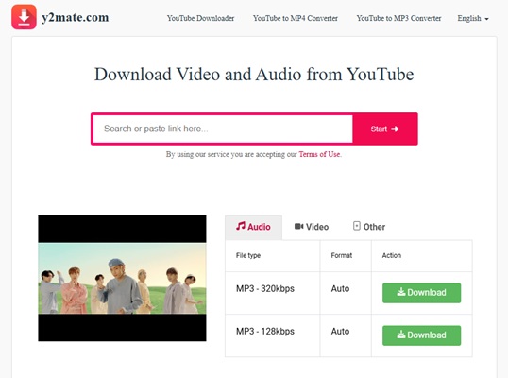Click the Auto format in 128kbps row

click(x=340, y=332)
